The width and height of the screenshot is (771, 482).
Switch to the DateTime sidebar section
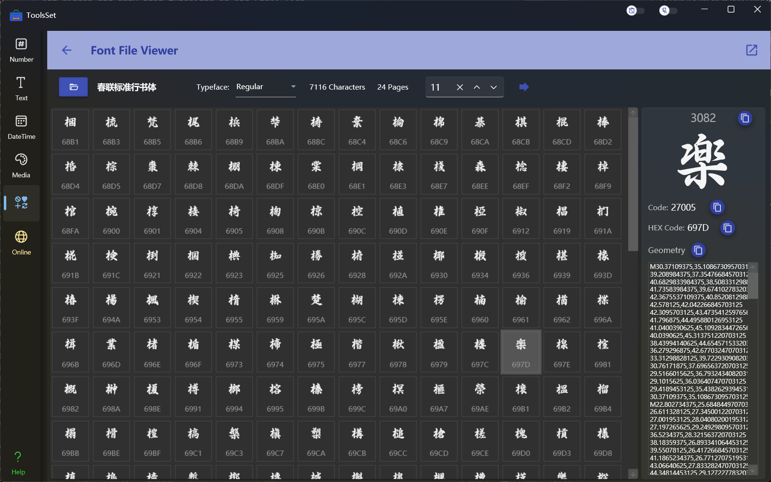click(x=21, y=127)
